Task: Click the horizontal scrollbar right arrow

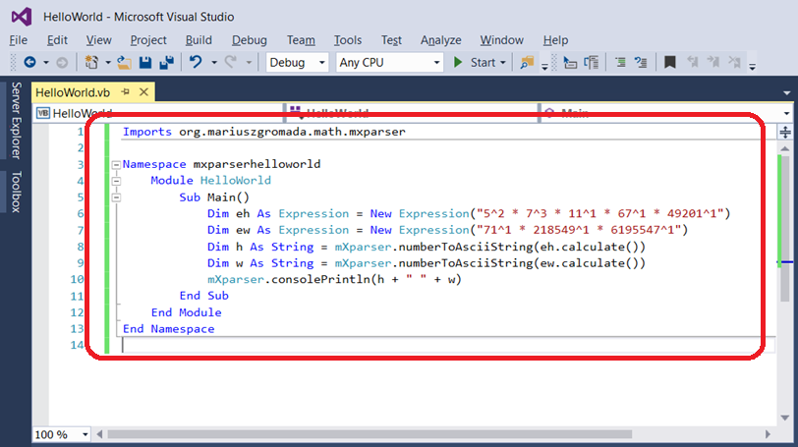Action: point(768,434)
